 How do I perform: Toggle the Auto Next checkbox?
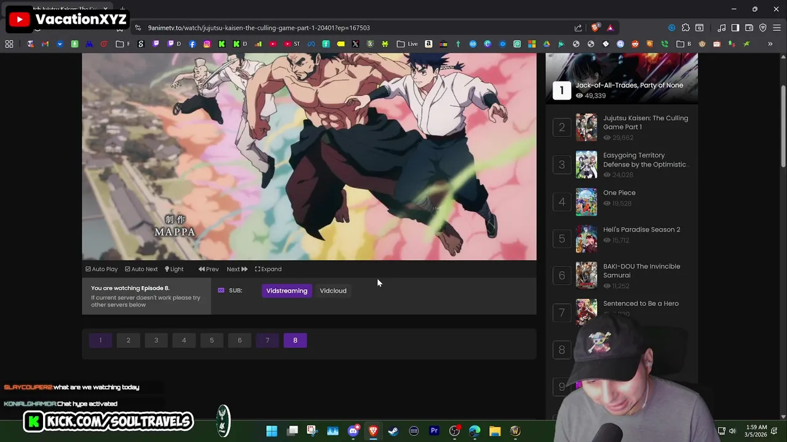(x=141, y=269)
